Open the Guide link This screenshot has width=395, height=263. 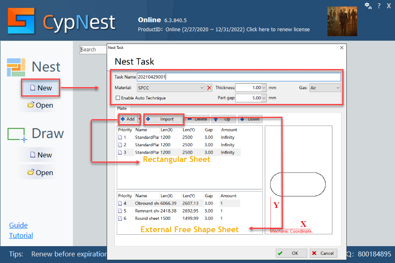[19, 225]
